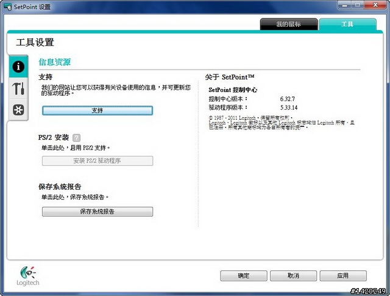Click the driver version 5.33.14
This screenshot has height=296, width=390.
pyautogui.click(x=289, y=107)
